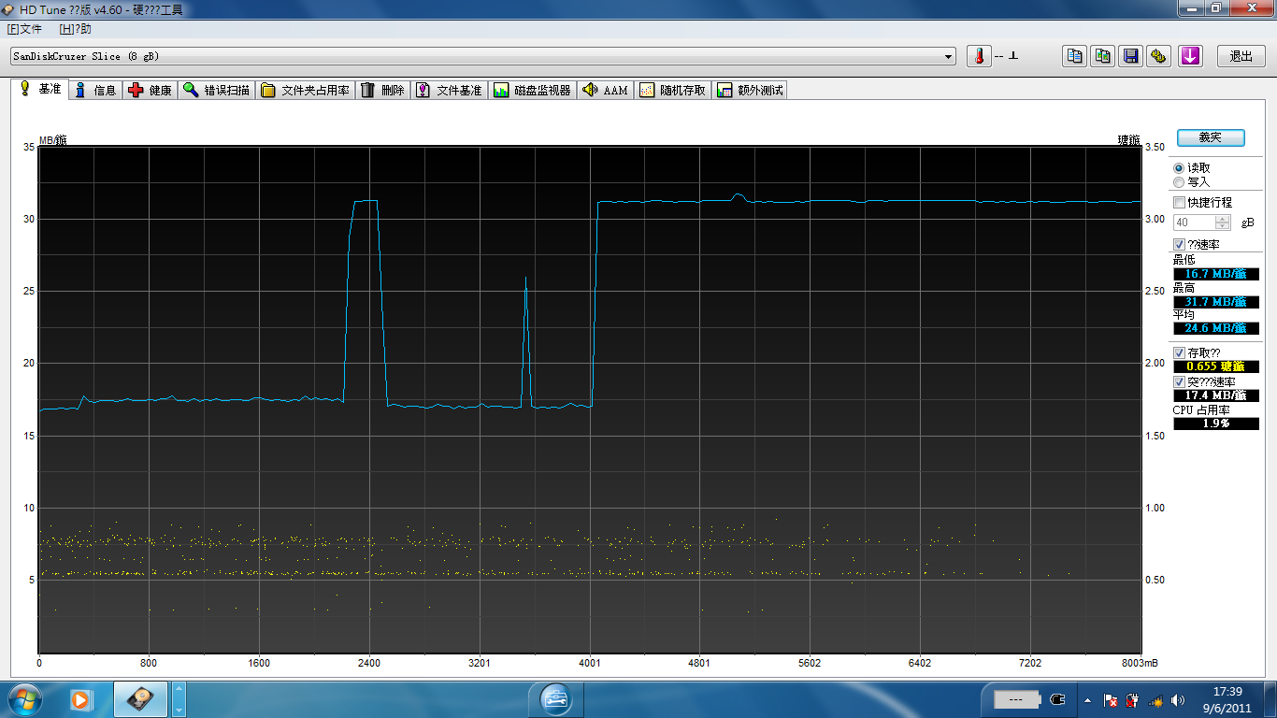Open Windows Media Player from taskbar
1277x718 pixels.
[x=80, y=699]
